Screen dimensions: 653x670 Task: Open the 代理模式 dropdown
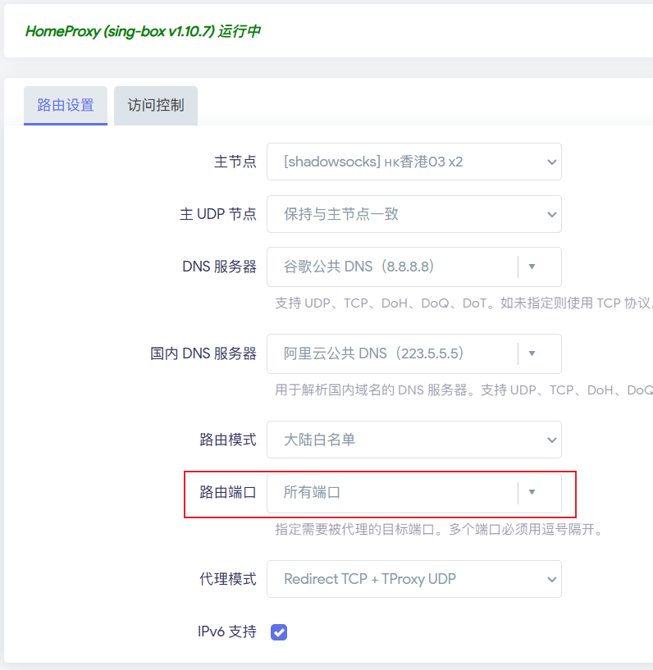(x=413, y=579)
